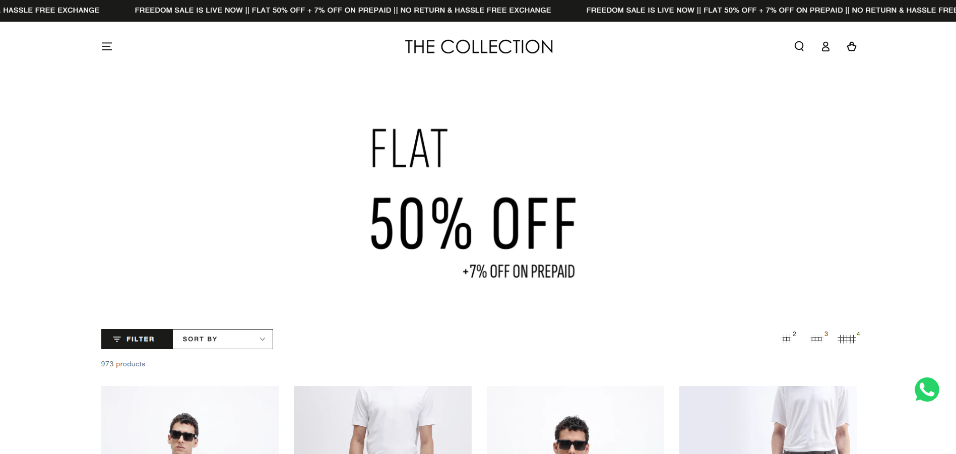Start a WhatsApp chat

(927, 390)
